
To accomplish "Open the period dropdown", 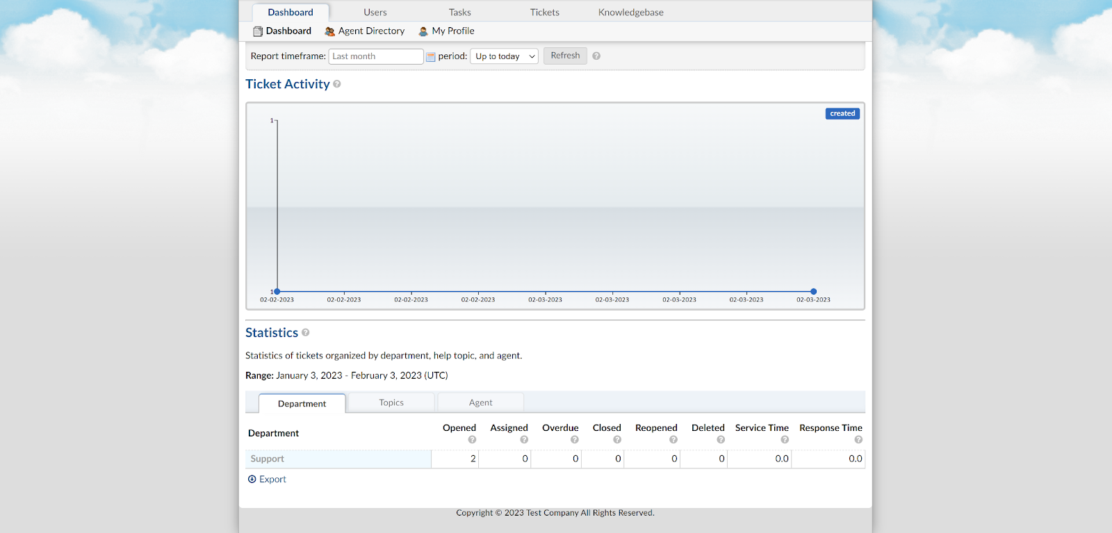I will click(504, 56).
